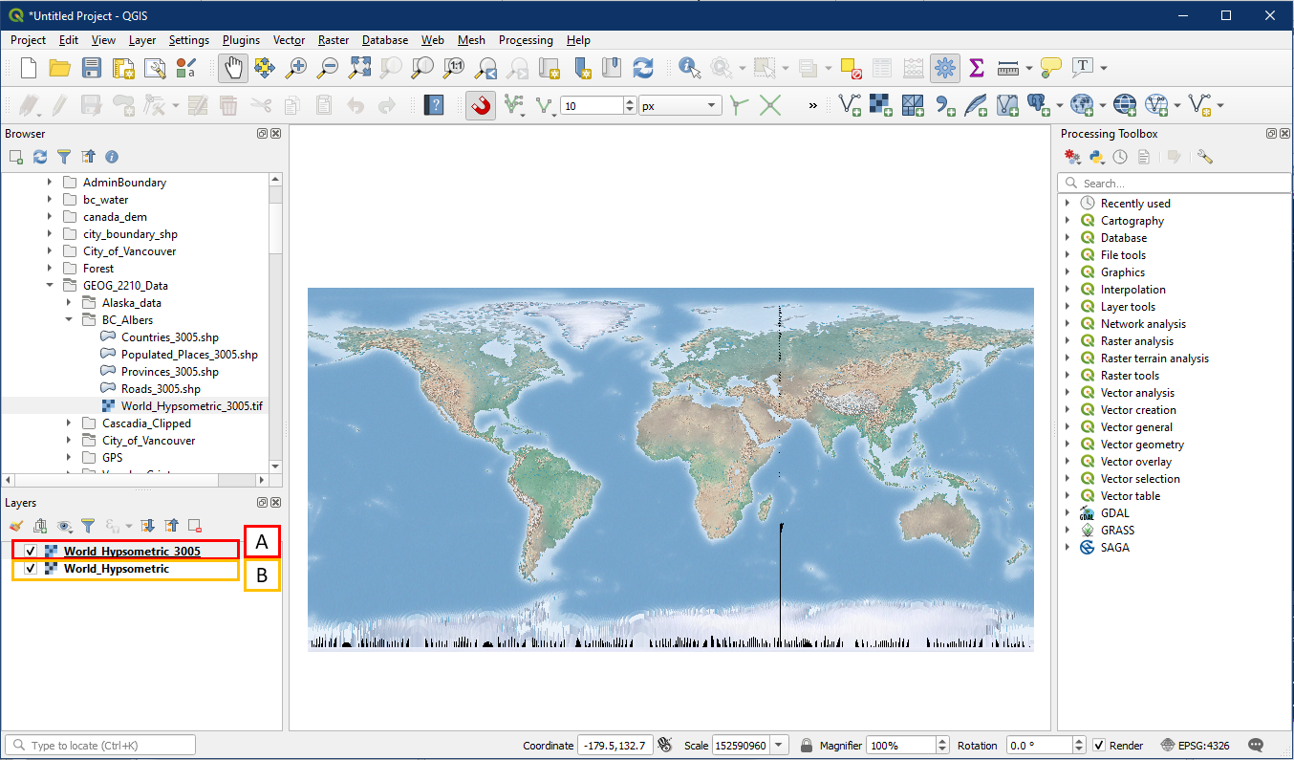The width and height of the screenshot is (1294, 760).
Task: Open the Identify Features tool
Action: [688, 68]
